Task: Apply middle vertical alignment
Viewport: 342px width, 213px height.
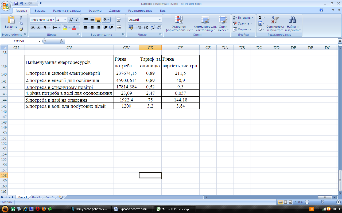Action: (92, 20)
